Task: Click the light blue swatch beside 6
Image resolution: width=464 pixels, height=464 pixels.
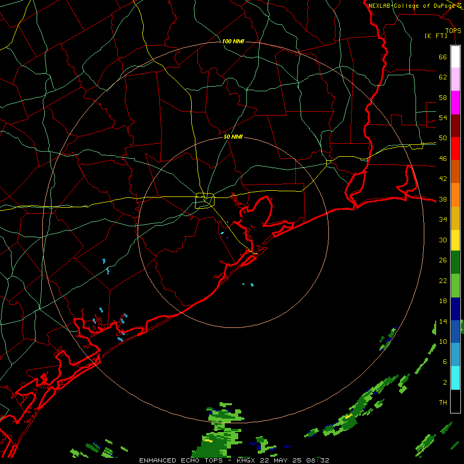Action: pos(455,355)
